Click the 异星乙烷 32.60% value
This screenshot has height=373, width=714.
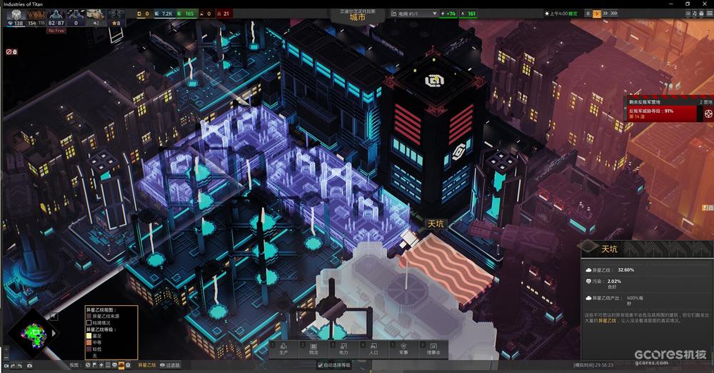pos(625,270)
